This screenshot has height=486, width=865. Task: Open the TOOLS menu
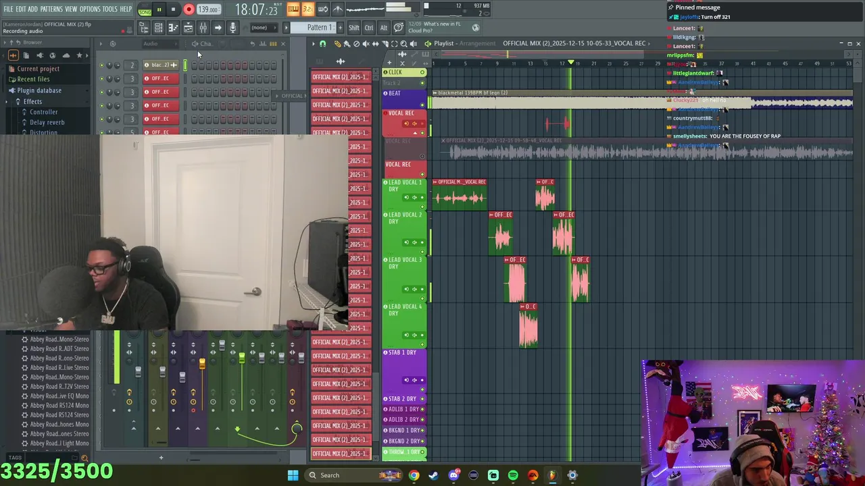[110, 9]
